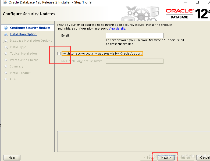210x161 pixels.
Task: Click the Back button
Action: click(148, 158)
